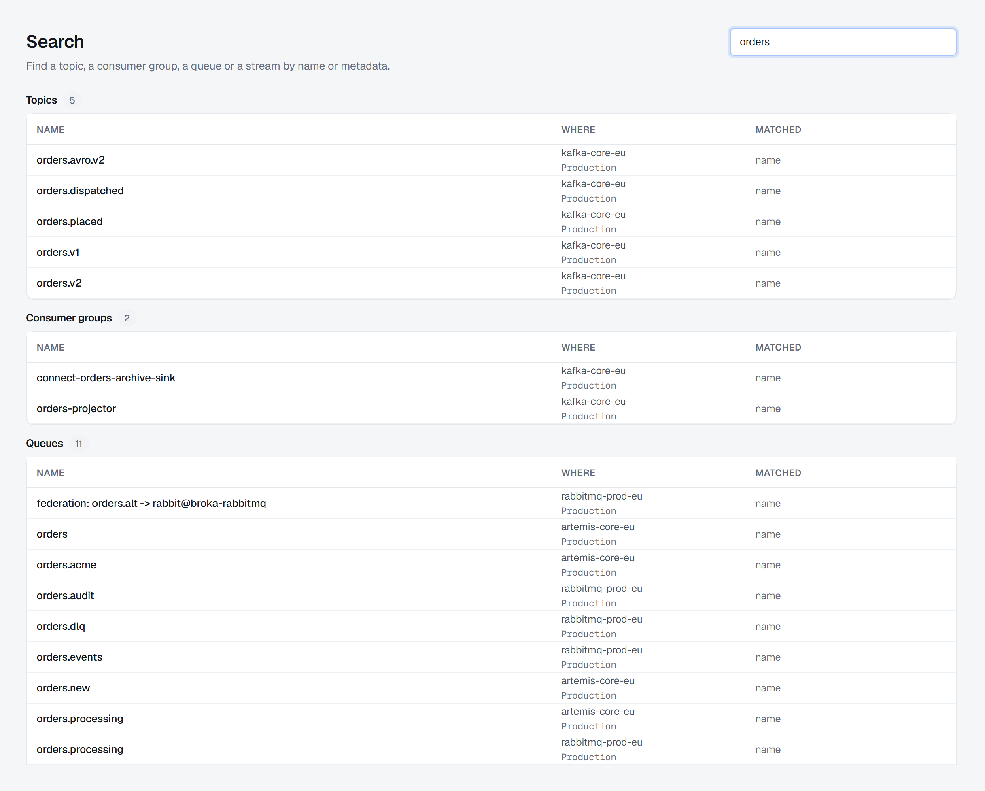Select the orders.events queue
Viewport: 985px width, 791px height.
coord(491,657)
